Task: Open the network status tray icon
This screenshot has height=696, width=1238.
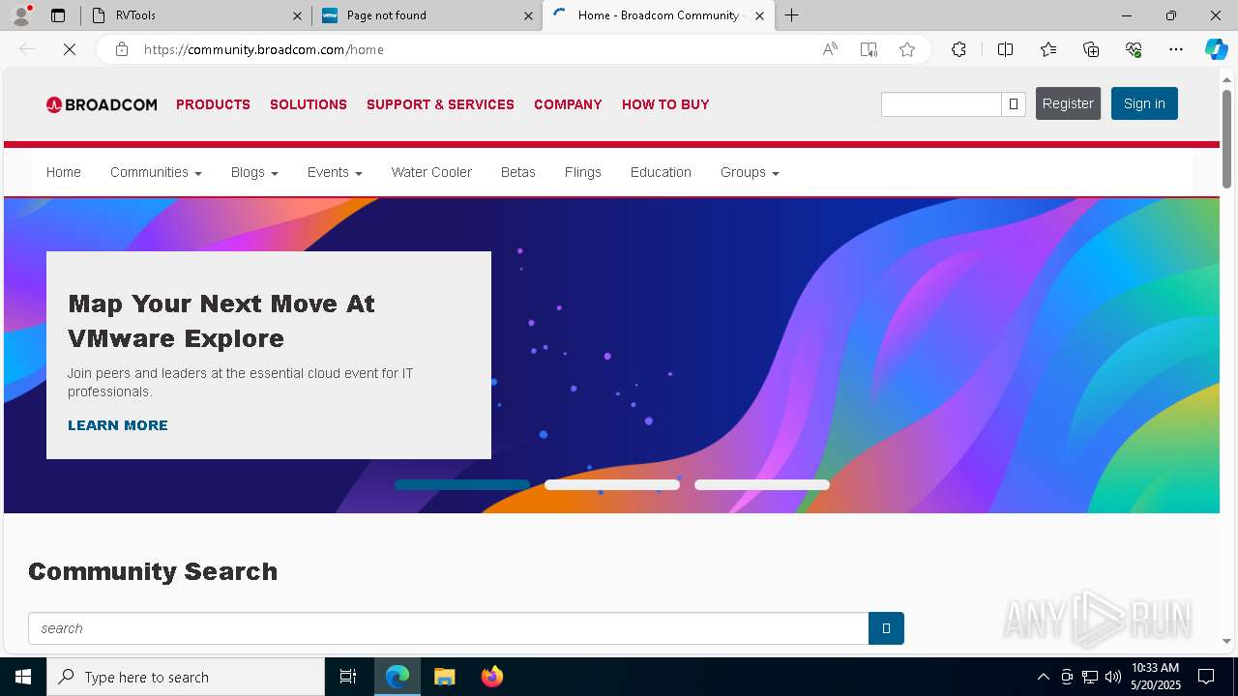Action: click(x=1090, y=677)
